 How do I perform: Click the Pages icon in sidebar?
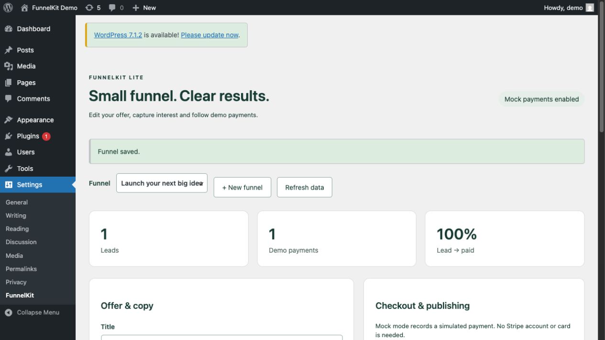coord(8,83)
